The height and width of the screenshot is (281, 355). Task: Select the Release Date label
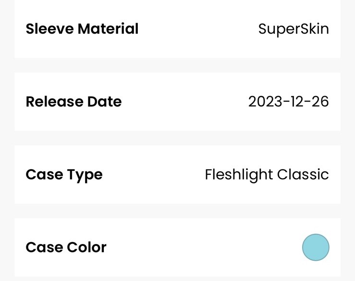(x=73, y=102)
